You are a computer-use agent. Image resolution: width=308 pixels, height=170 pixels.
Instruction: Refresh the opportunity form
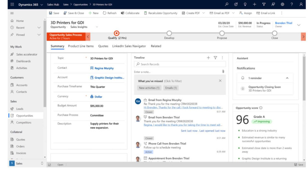tap(110, 13)
